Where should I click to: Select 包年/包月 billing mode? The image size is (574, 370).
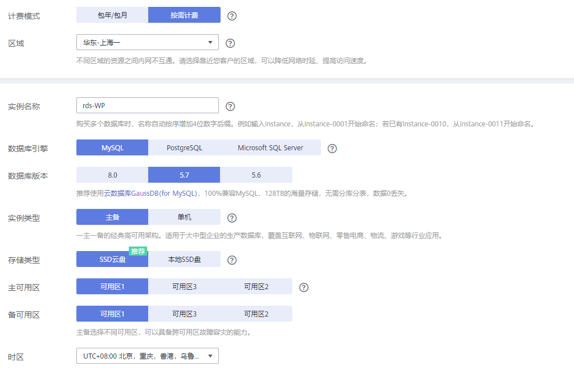tap(112, 15)
